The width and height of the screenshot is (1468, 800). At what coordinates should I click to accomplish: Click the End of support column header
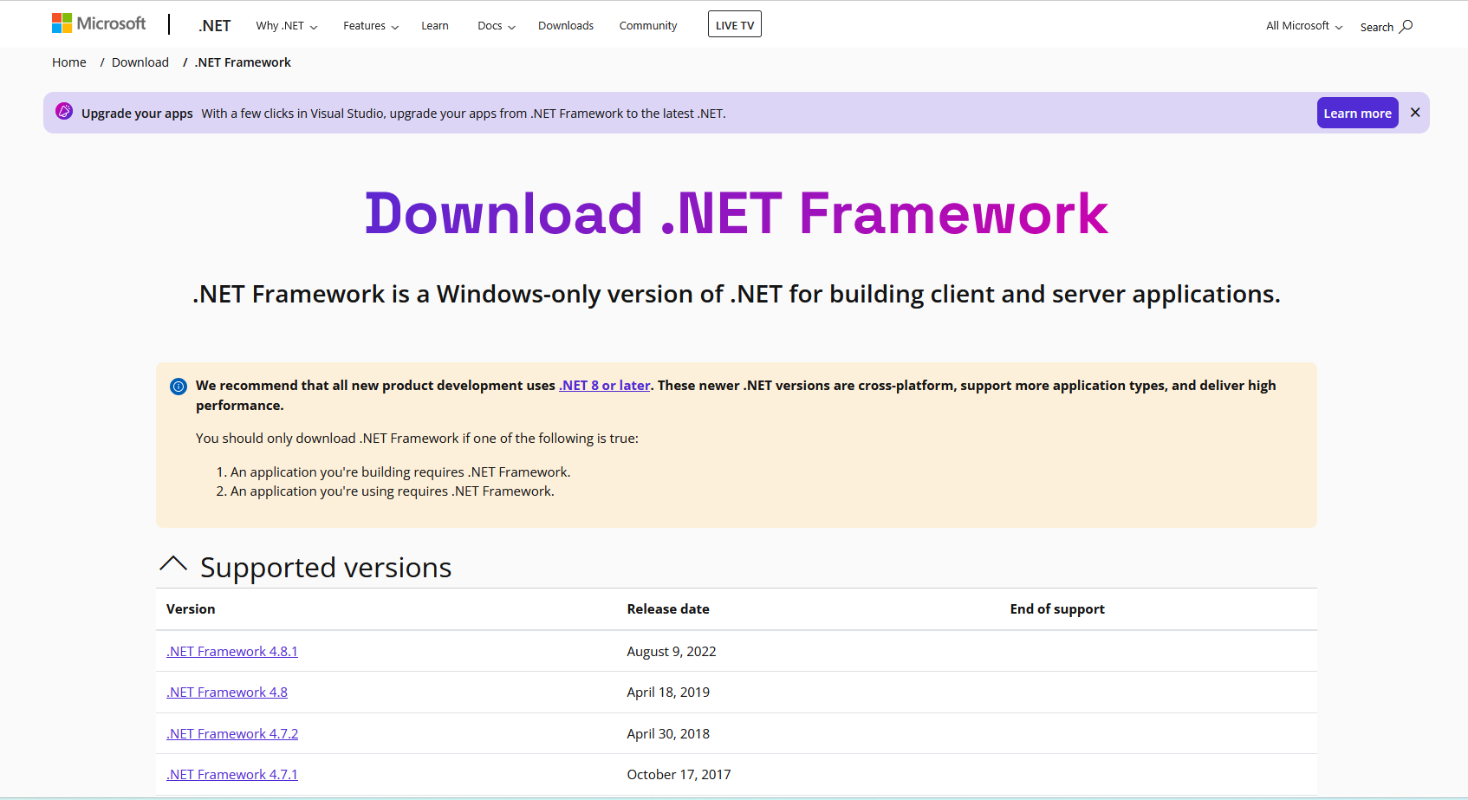[1057, 609]
